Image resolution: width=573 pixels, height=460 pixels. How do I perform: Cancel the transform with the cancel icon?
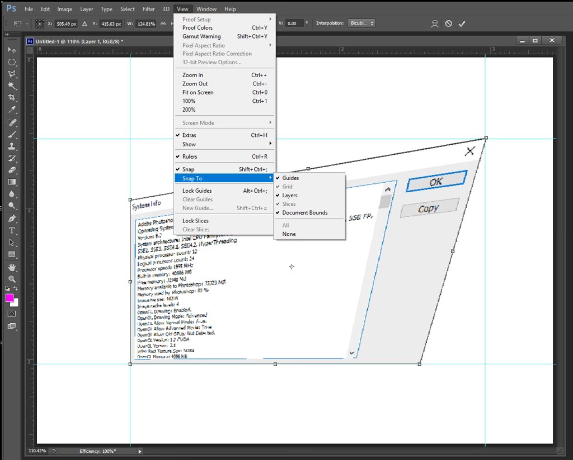coord(448,23)
